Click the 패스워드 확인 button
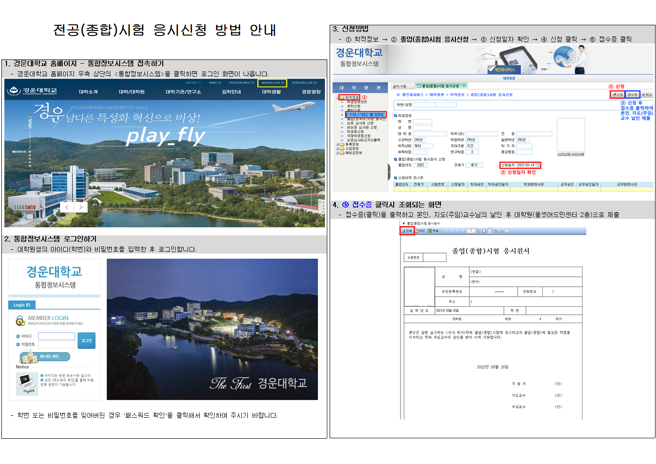656x464 pixels. coord(49,357)
